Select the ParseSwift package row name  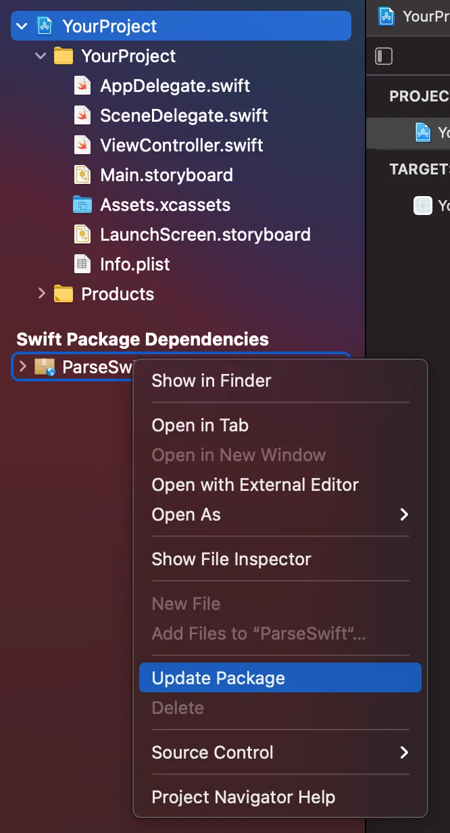99,367
